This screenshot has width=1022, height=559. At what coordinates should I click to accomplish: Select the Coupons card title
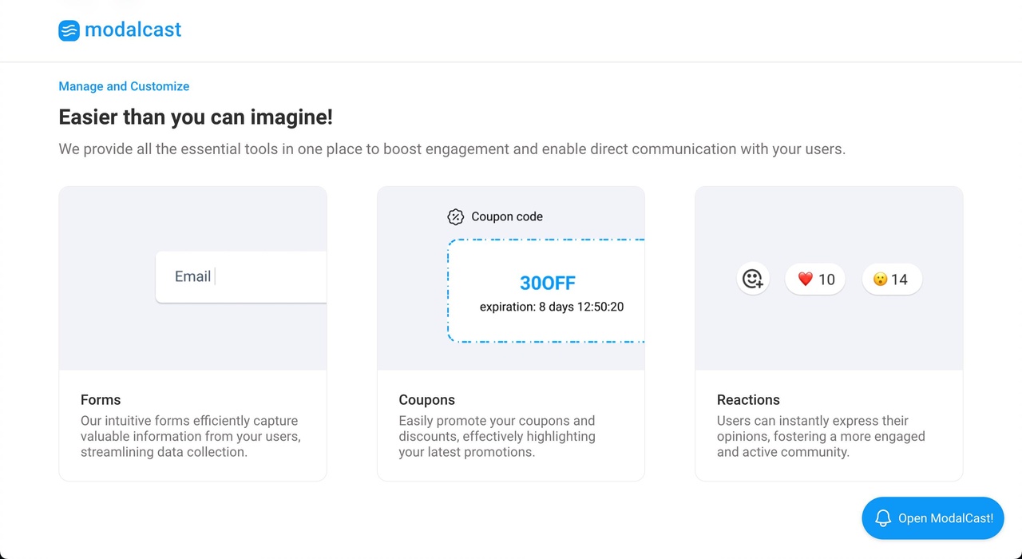pos(426,400)
